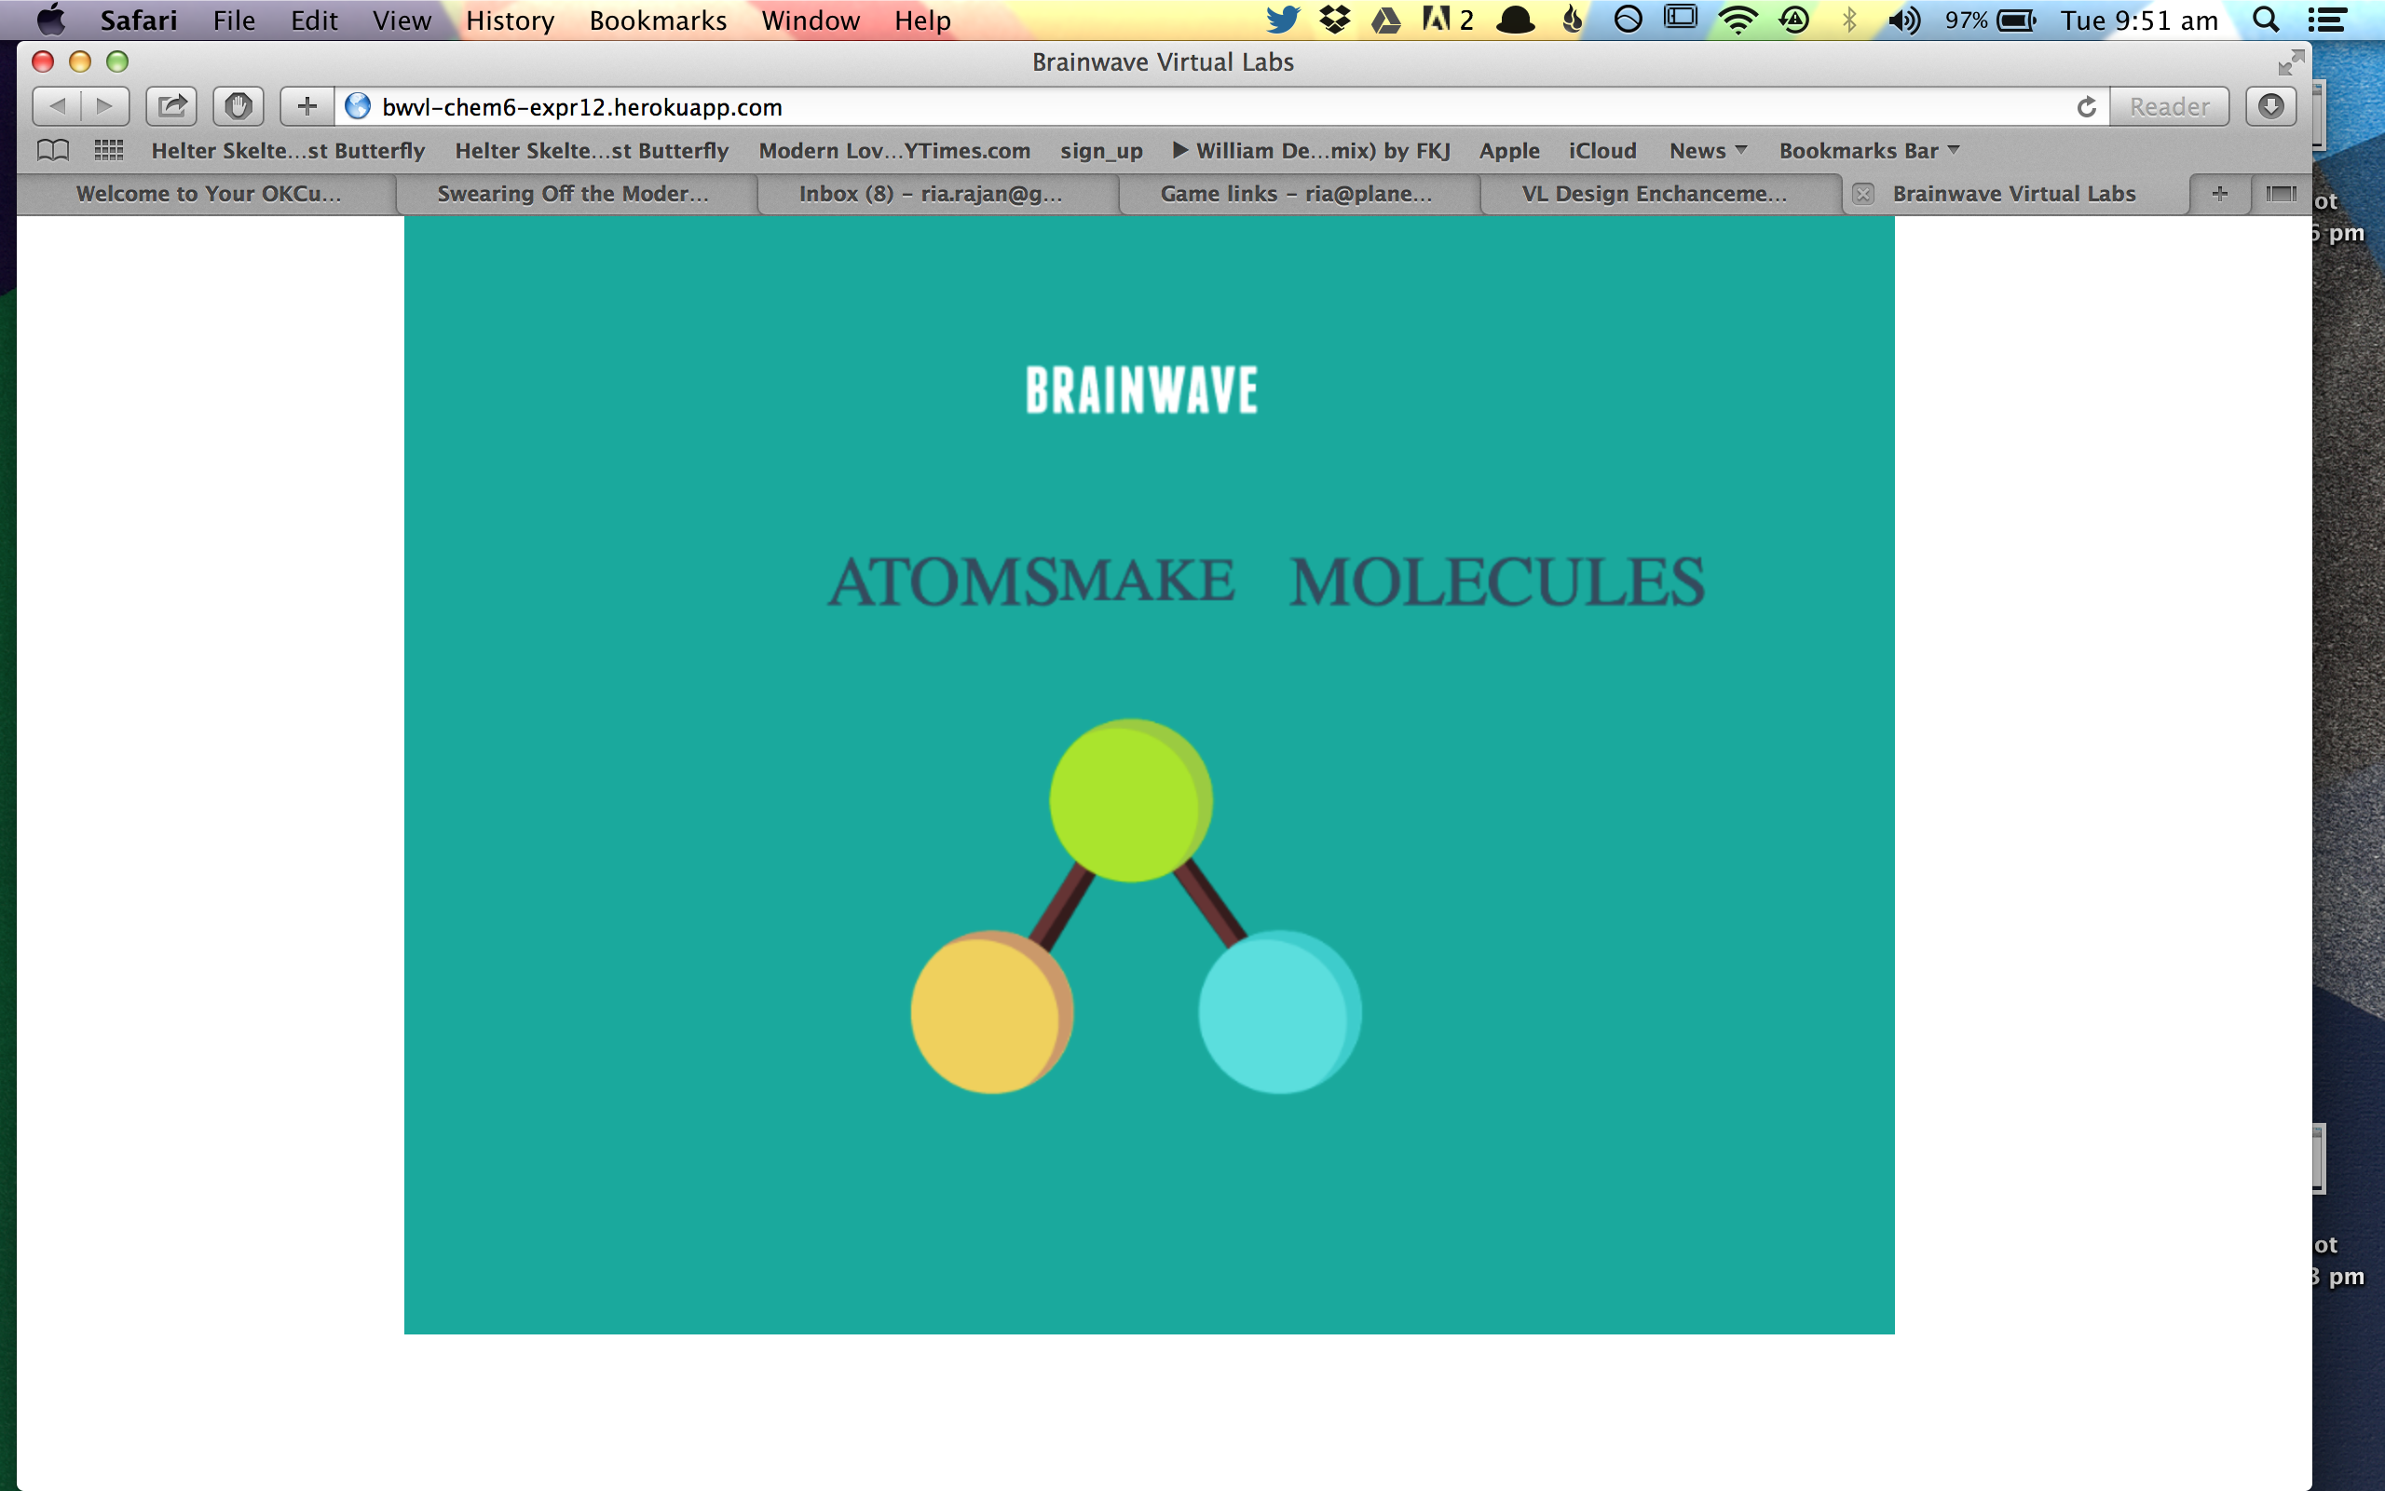Open a new tab with the plus button

point(2219,194)
